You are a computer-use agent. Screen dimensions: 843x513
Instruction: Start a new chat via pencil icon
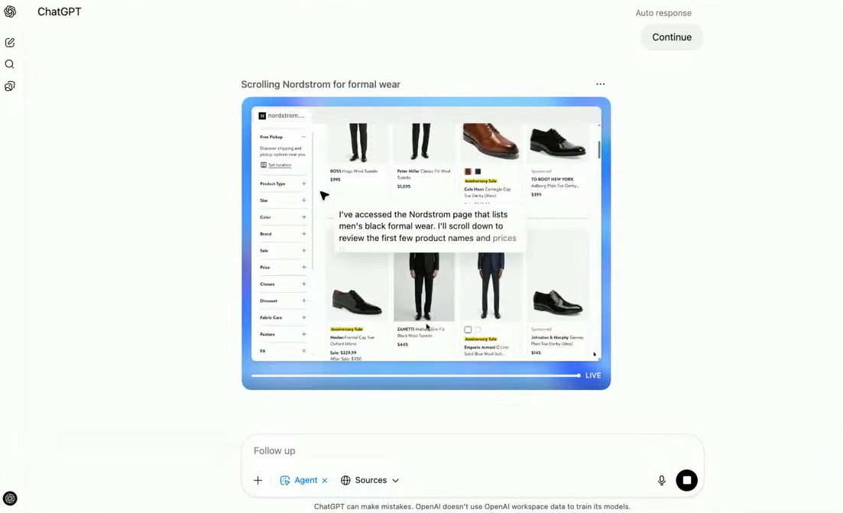(10, 43)
